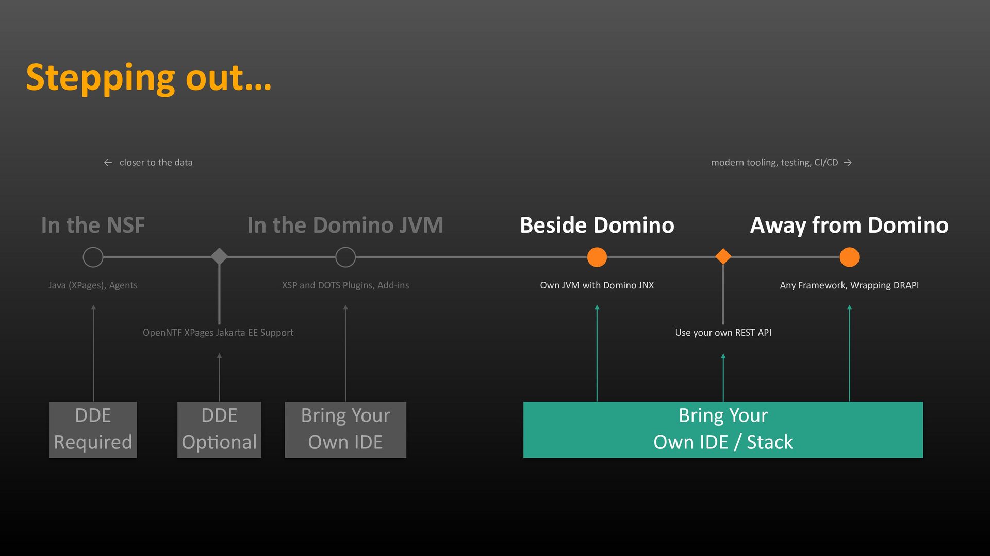The width and height of the screenshot is (990, 556).
Task: Click the gray circle under In the Domino JVM
Action: tap(345, 257)
